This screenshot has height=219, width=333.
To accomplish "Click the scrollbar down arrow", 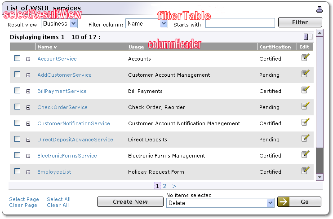I will (320, 177).
